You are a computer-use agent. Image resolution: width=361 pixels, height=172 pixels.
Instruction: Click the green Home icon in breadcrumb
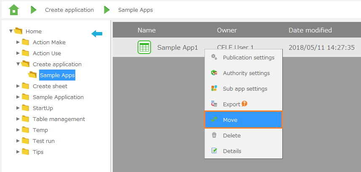[x=14, y=10]
